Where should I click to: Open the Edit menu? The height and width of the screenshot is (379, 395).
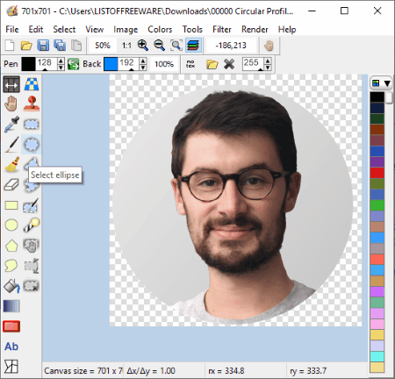(36, 30)
